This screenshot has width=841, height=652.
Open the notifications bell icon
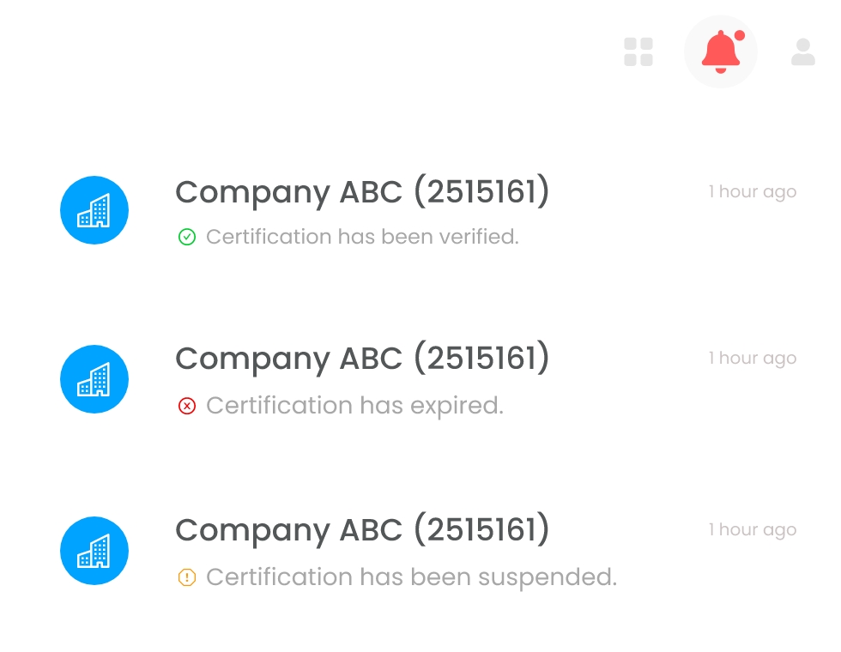coord(720,52)
